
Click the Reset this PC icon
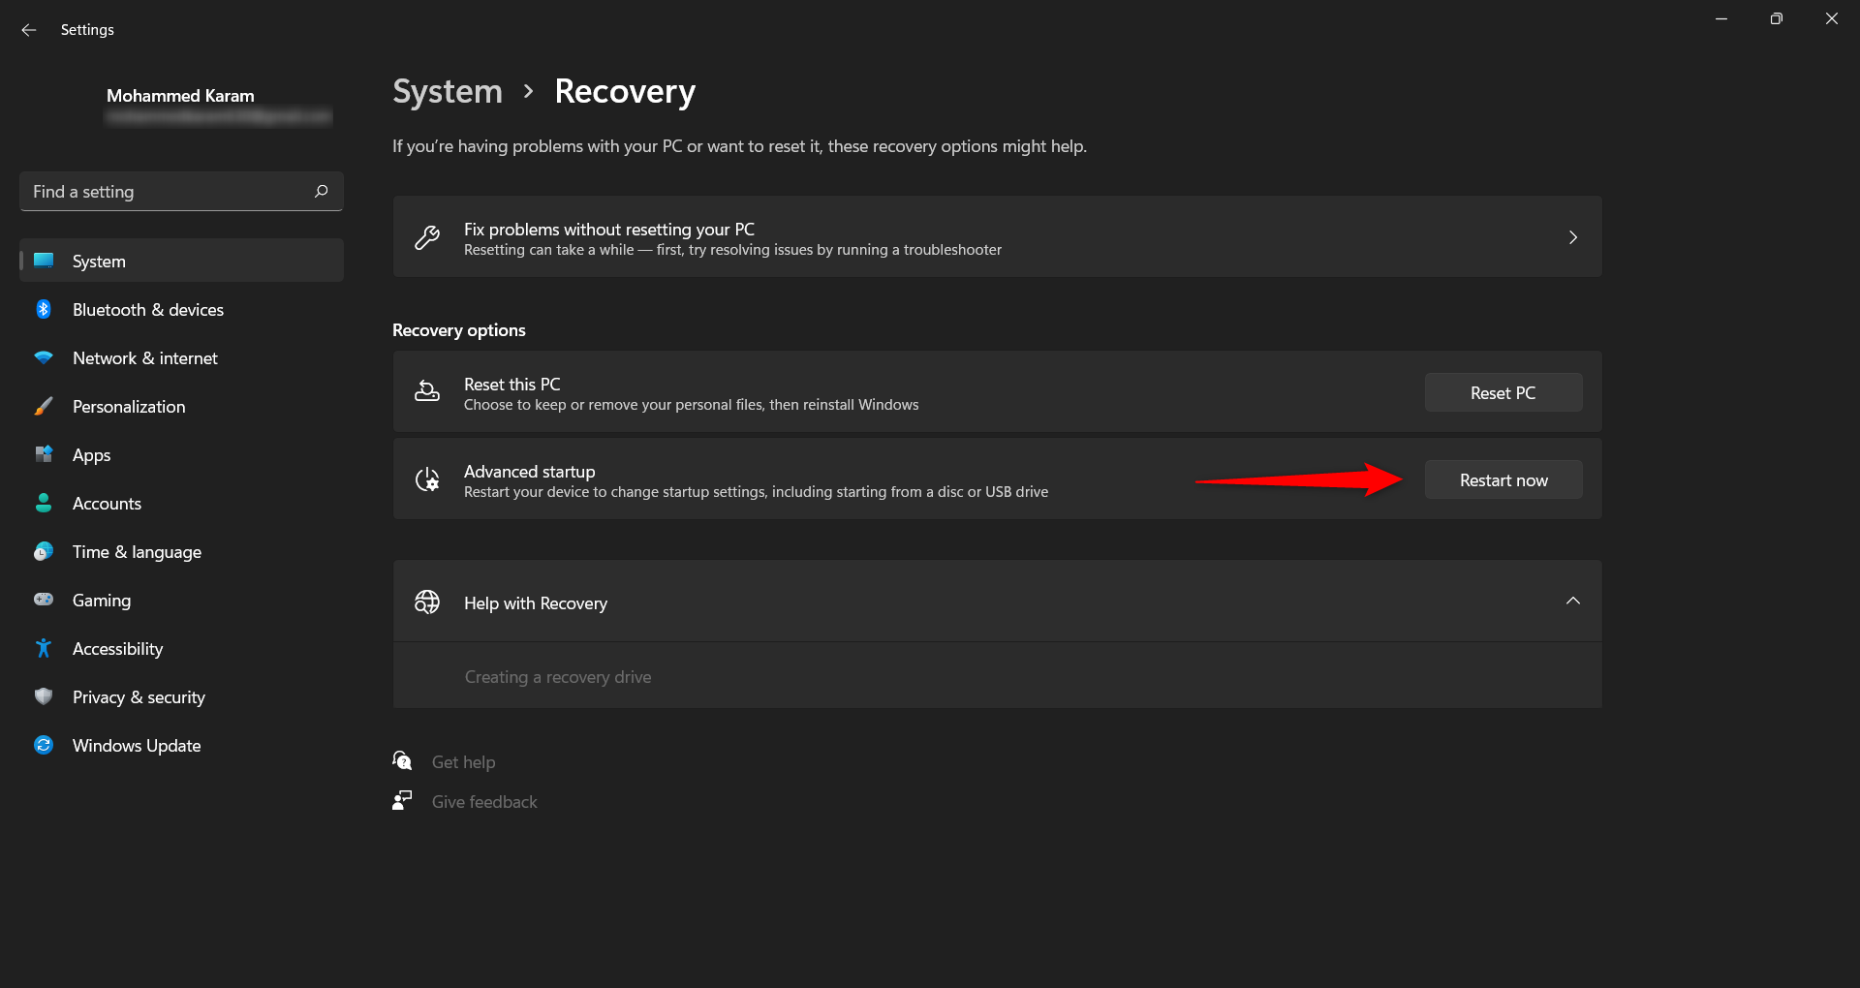[427, 391]
